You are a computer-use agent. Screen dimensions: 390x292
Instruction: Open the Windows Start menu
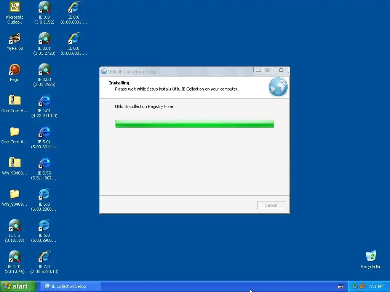coord(18,286)
